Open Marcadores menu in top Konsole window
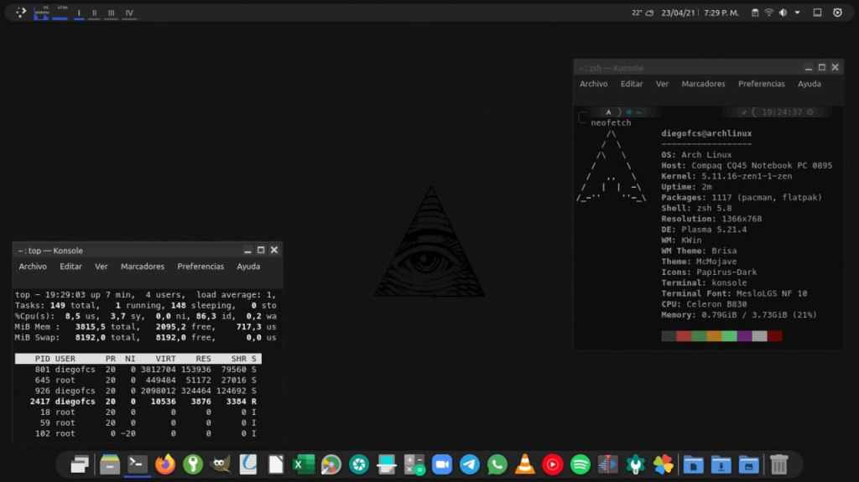Image resolution: width=859 pixels, height=482 pixels. point(143,267)
